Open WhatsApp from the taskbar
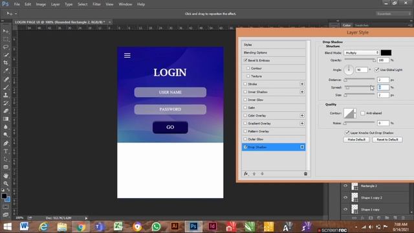Viewport: 414px width, 233px height. [156, 227]
